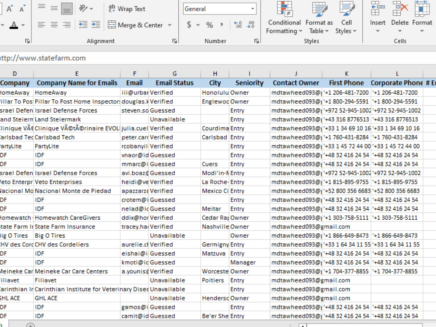Open Conditional Formatting menu
The image size is (436, 327).
pyautogui.click(x=284, y=18)
